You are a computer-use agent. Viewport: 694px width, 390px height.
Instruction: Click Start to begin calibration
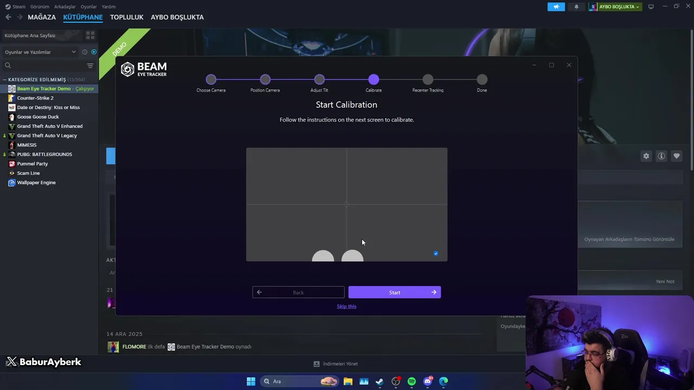[395, 292]
